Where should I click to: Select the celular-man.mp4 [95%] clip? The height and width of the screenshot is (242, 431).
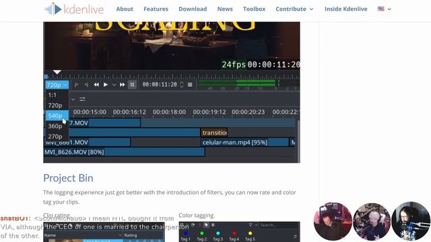point(245,143)
